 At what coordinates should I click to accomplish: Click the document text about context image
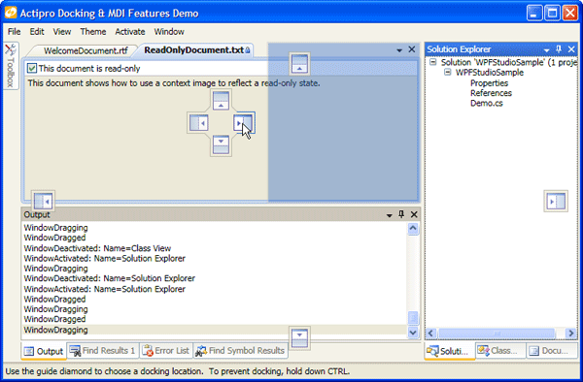click(174, 83)
